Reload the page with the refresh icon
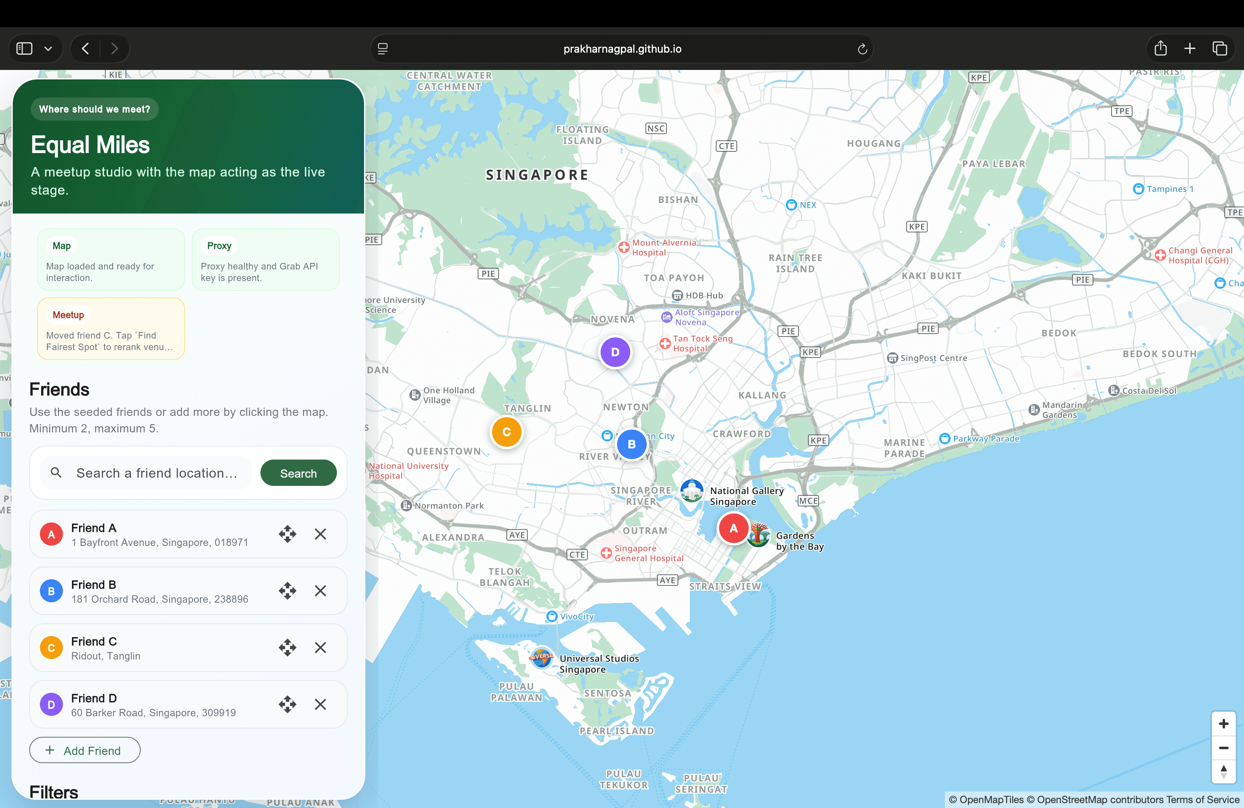Viewport: 1244px width, 808px height. [x=862, y=49]
